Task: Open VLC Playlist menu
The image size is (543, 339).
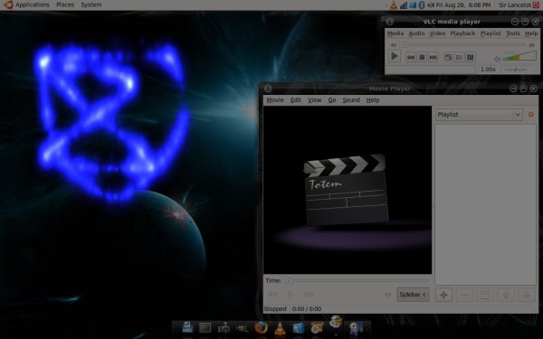Action: click(x=491, y=33)
